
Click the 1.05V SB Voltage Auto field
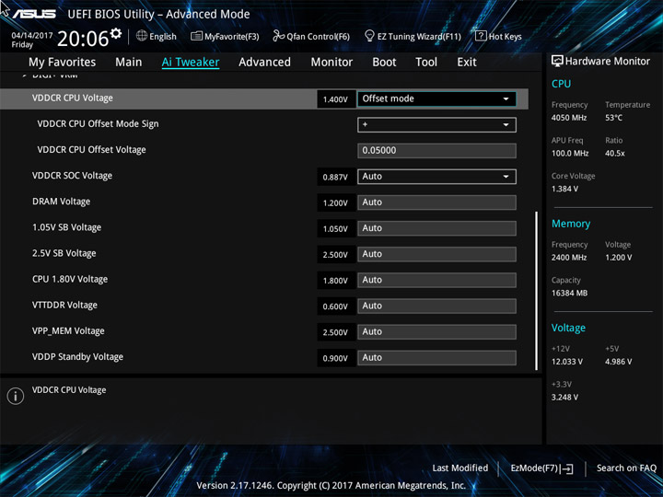(x=436, y=228)
